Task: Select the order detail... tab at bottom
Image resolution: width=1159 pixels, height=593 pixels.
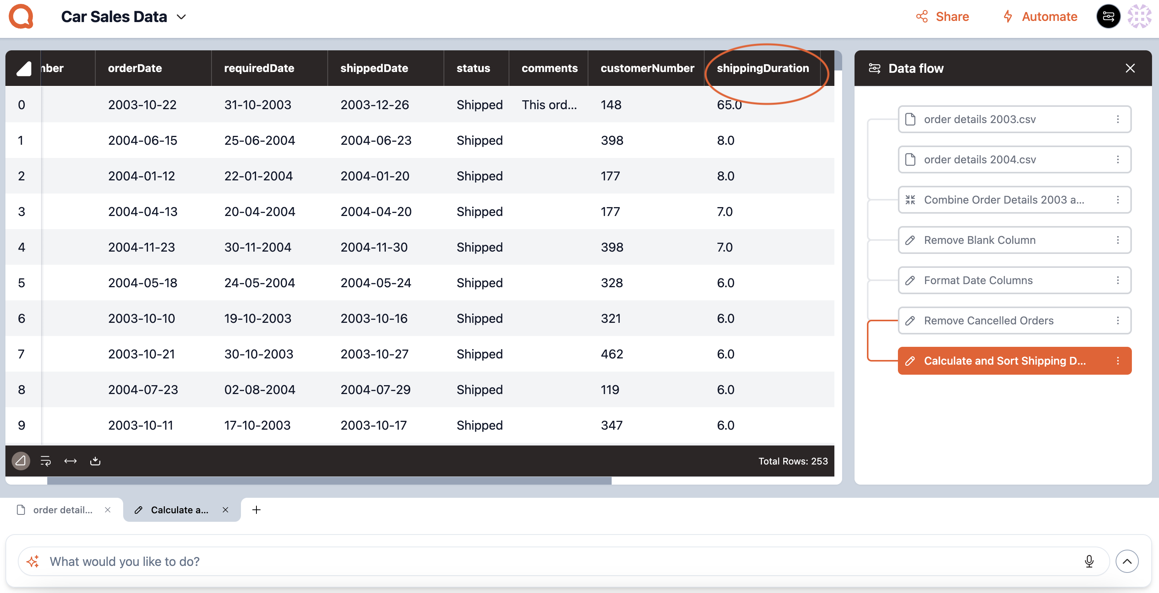Action: point(62,509)
